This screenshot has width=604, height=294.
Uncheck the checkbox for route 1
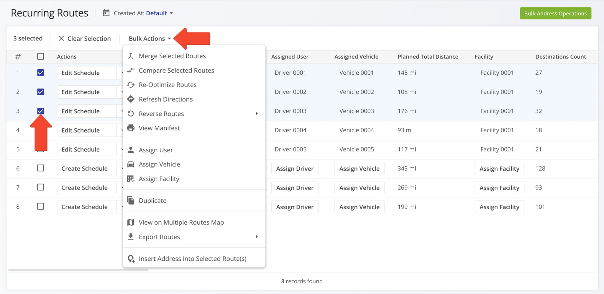(x=41, y=73)
